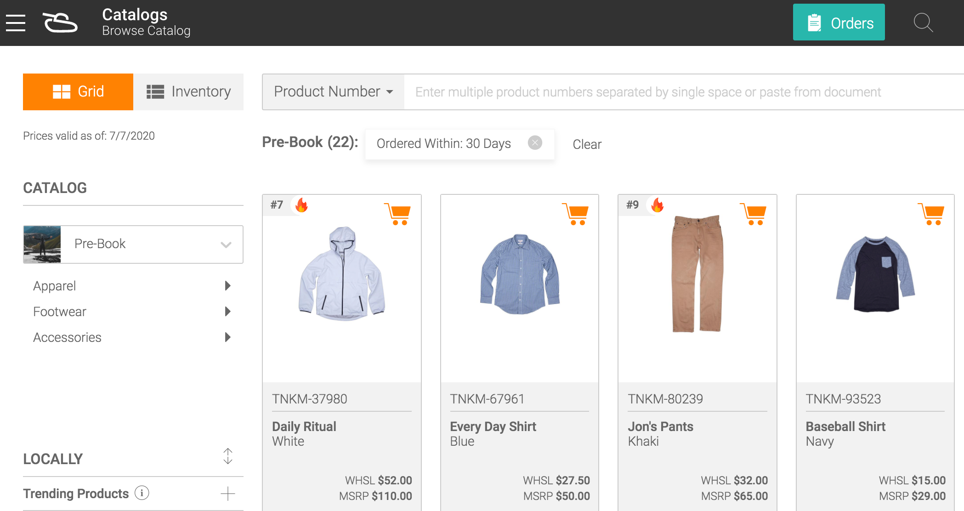Screen dimensions: 964x511
Task: Click the Jon's Pants product name
Action: (x=660, y=426)
